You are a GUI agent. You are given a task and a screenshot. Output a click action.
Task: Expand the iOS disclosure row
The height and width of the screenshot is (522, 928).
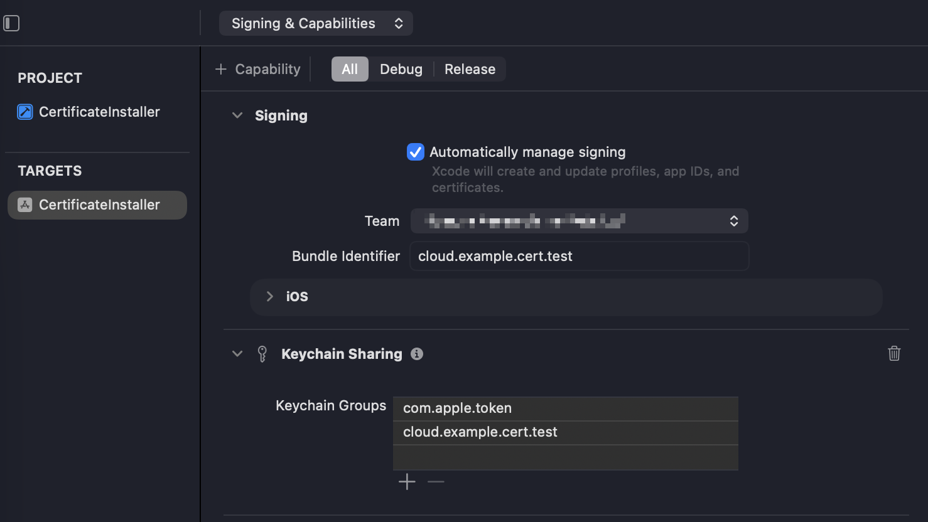click(x=270, y=296)
